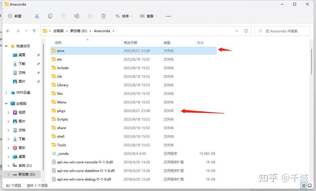Open the more options ellipsis menu
This screenshot has height=191, width=316.
168,16
